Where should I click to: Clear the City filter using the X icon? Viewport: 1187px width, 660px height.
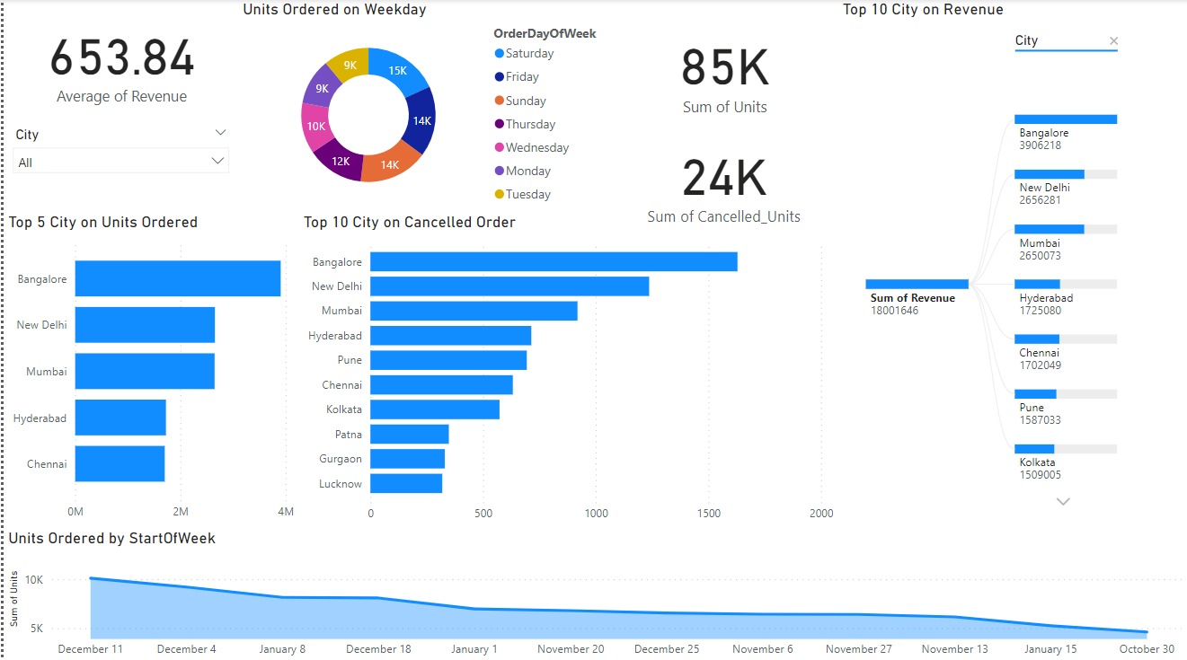pyautogui.click(x=1113, y=40)
